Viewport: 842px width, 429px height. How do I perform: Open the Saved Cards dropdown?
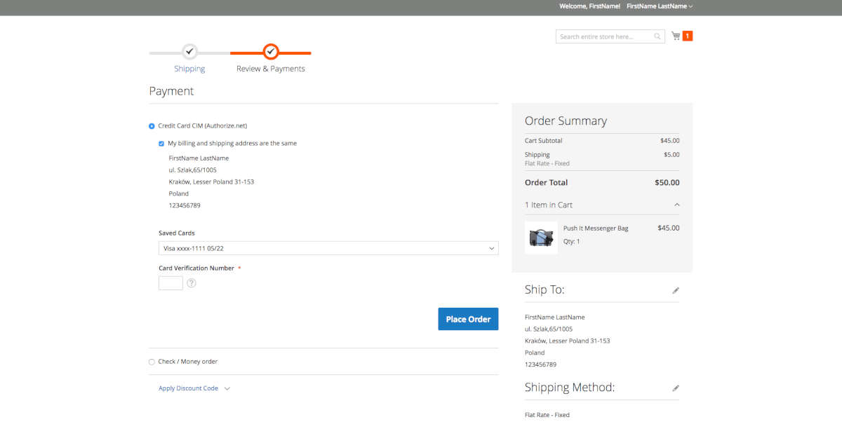328,248
